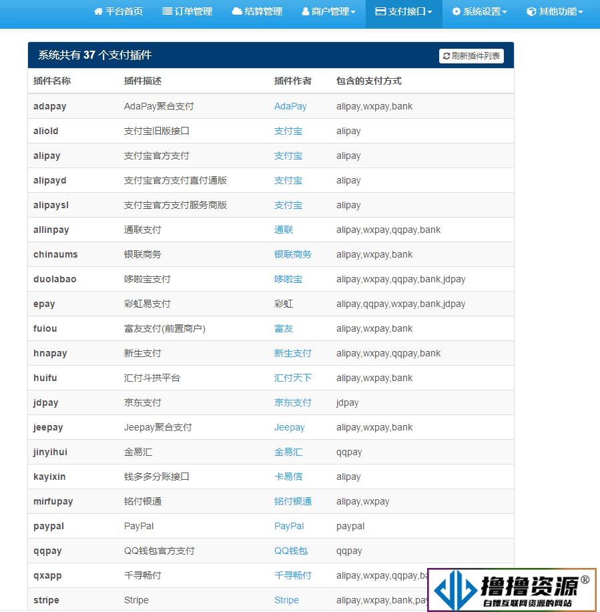Click the credit card icon beside 支付接口

380,11
